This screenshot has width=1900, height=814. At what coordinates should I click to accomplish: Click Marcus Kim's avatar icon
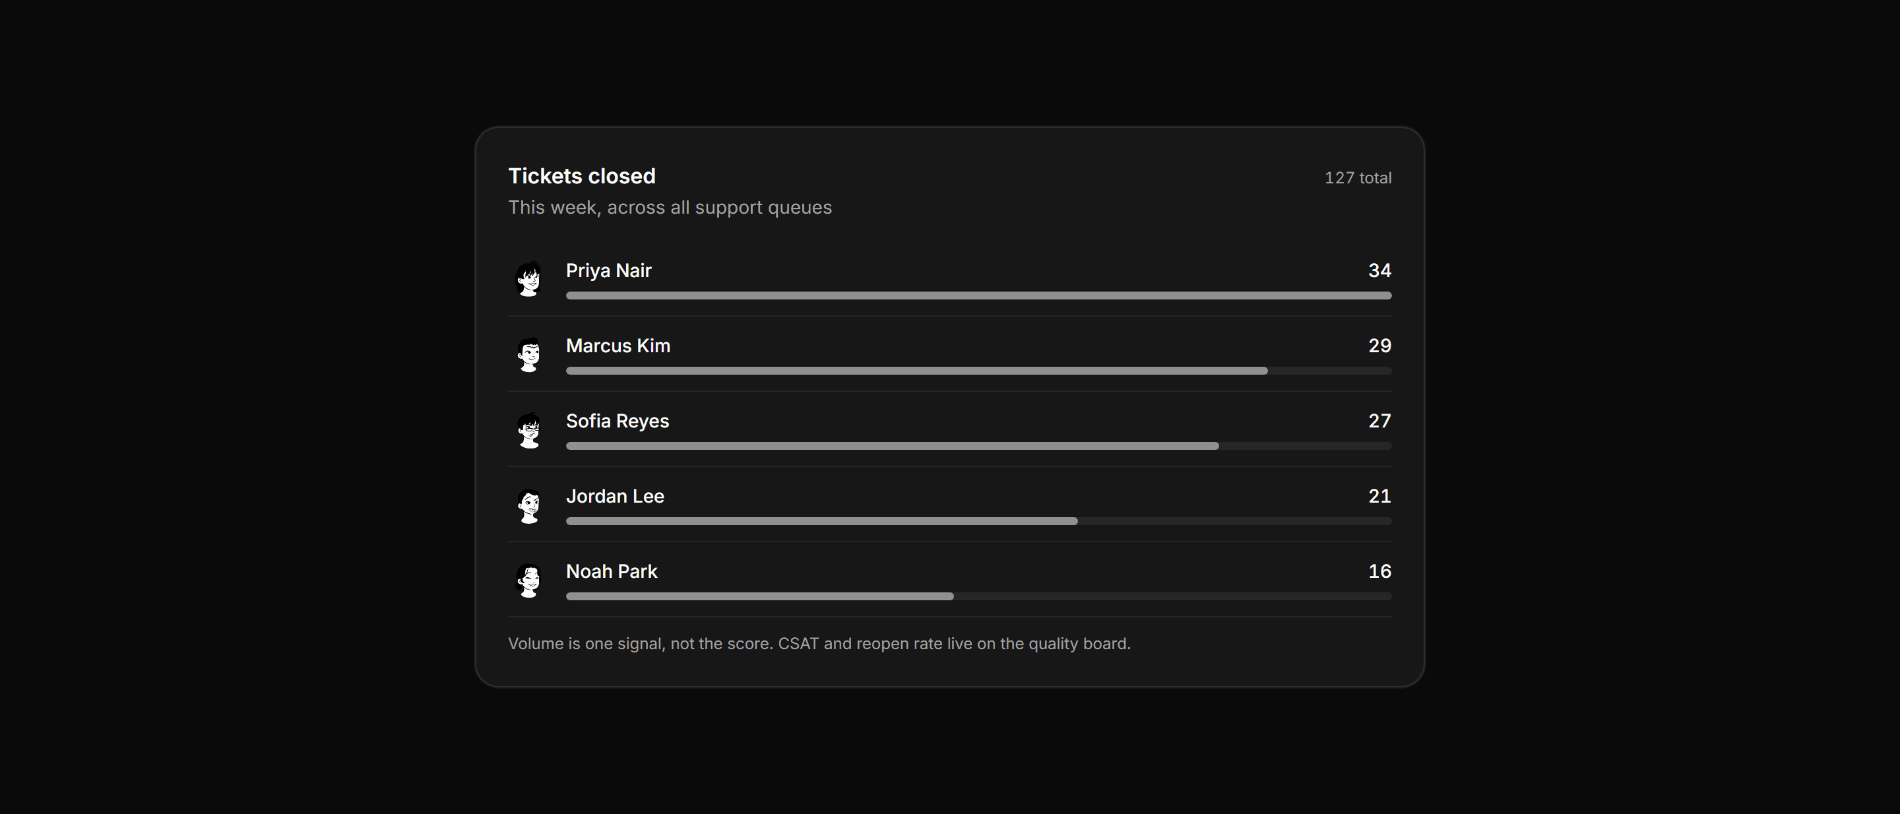point(529,355)
